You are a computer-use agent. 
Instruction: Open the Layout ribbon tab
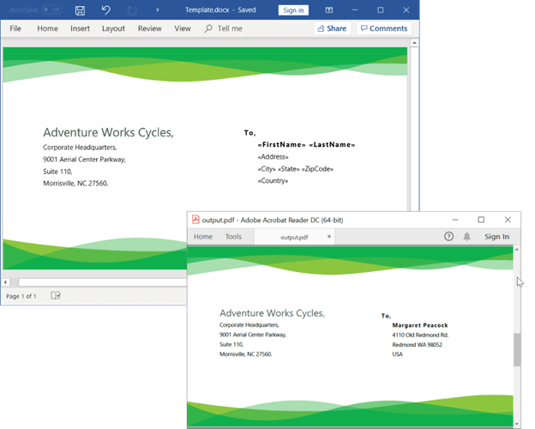tap(113, 28)
